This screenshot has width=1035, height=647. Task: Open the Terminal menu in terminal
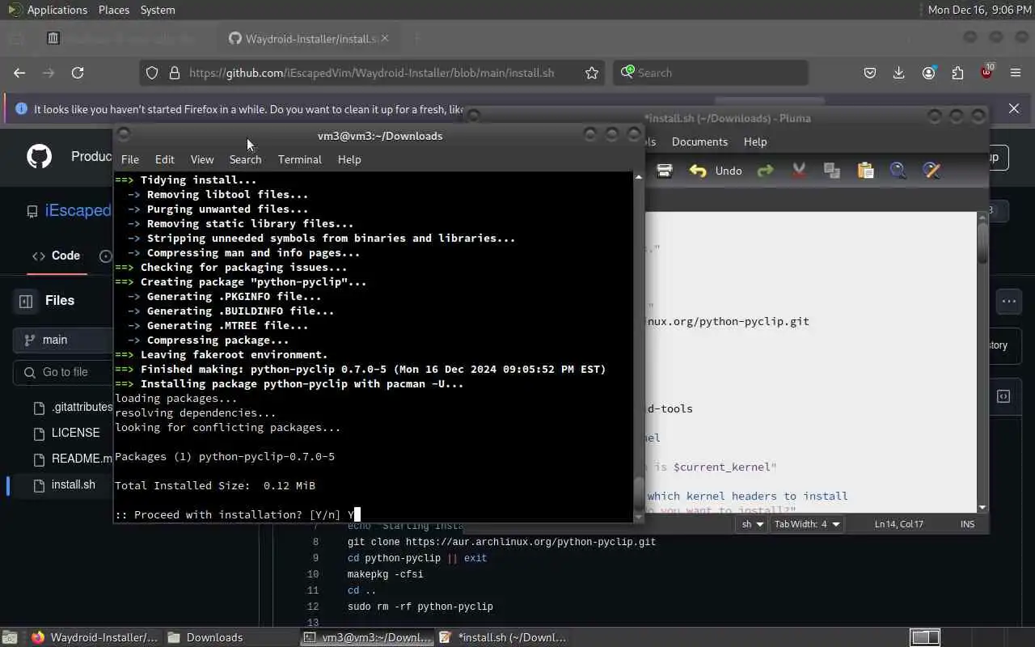point(300,159)
